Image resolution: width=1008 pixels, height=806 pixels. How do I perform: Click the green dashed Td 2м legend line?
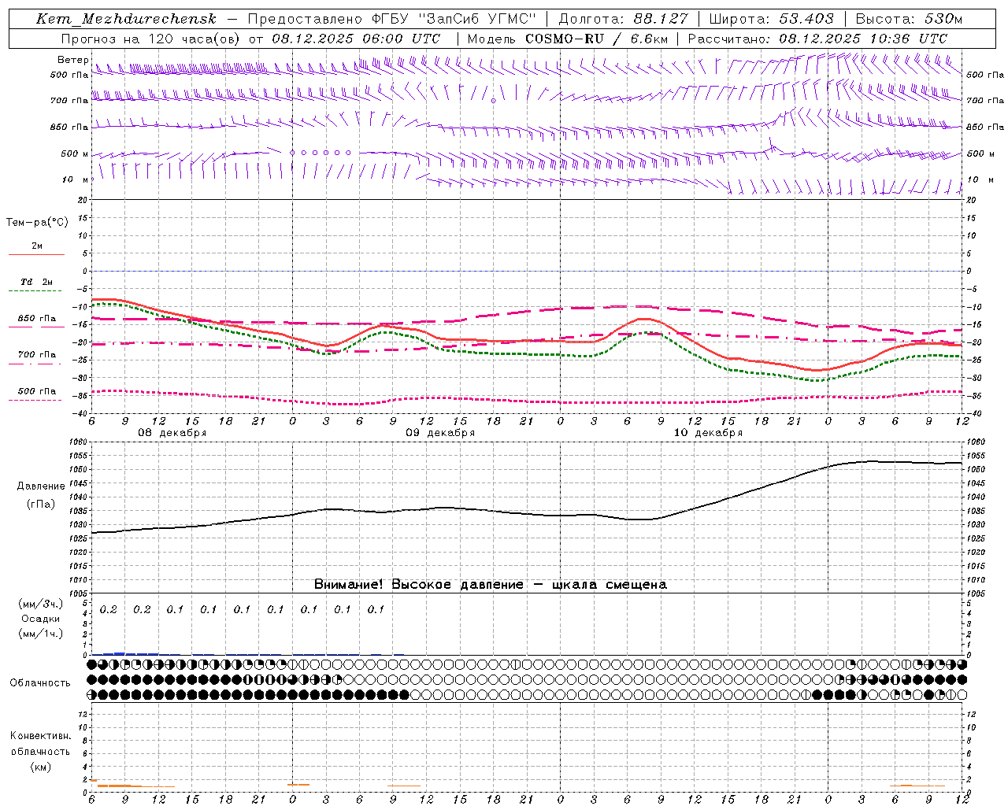[x=36, y=290]
